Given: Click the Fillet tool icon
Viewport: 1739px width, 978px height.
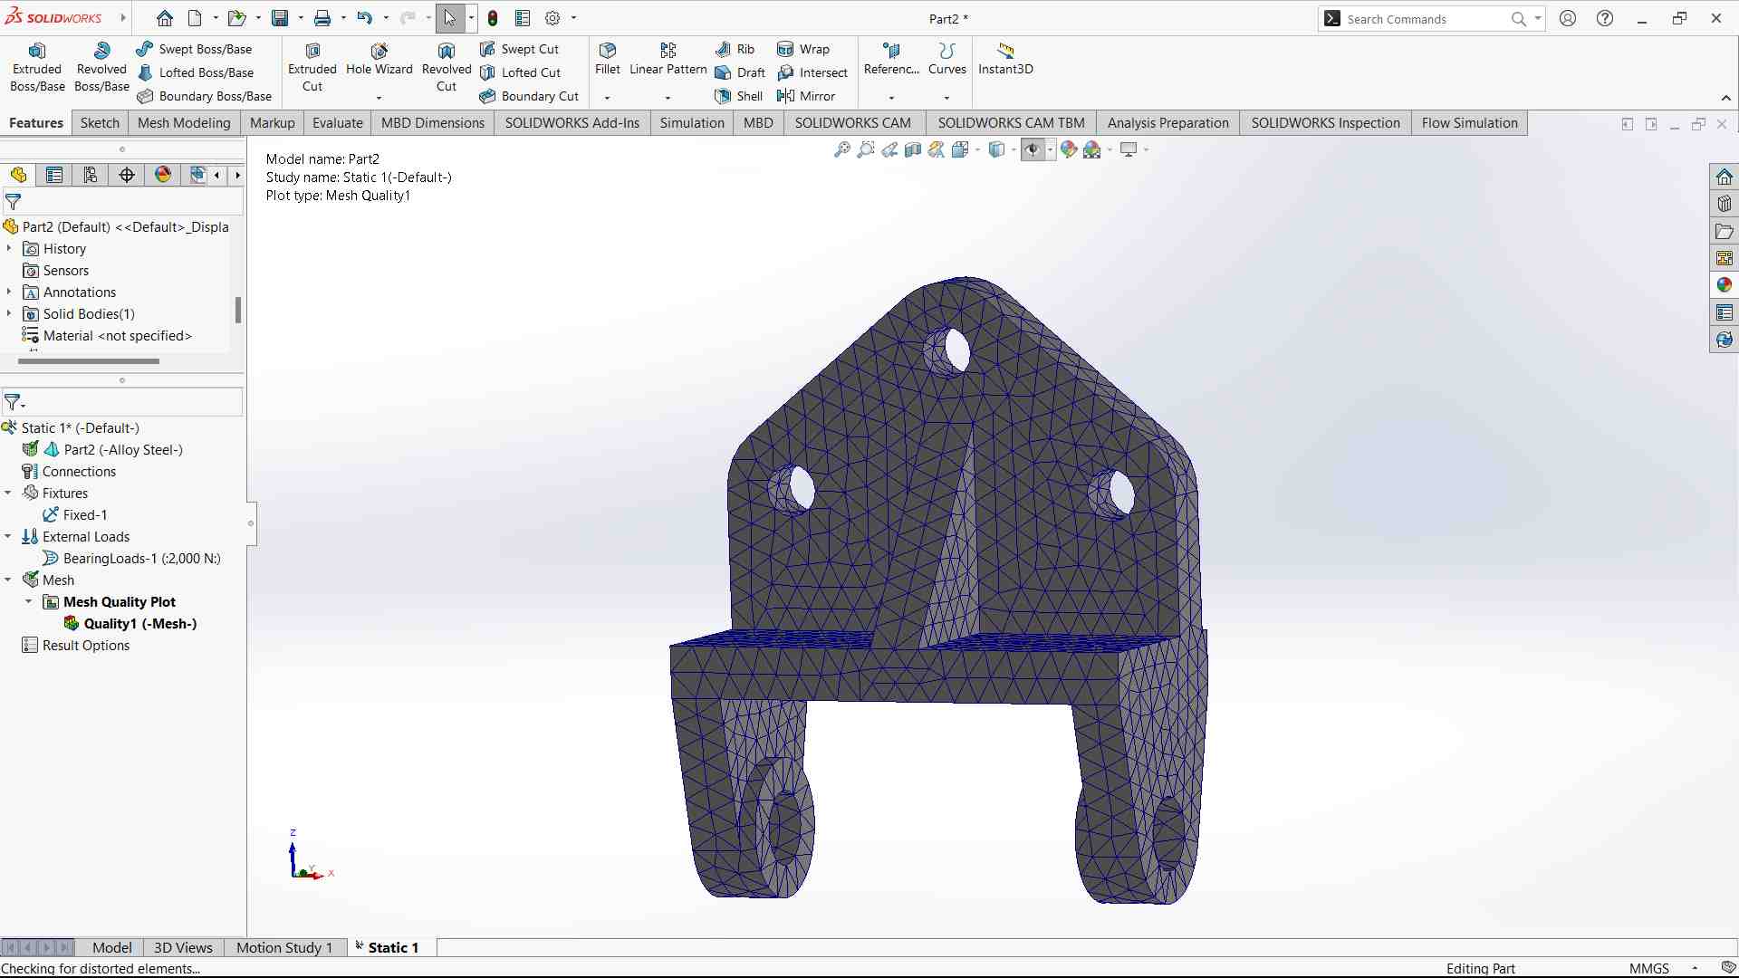Looking at the screenshot, I should 607,51.
